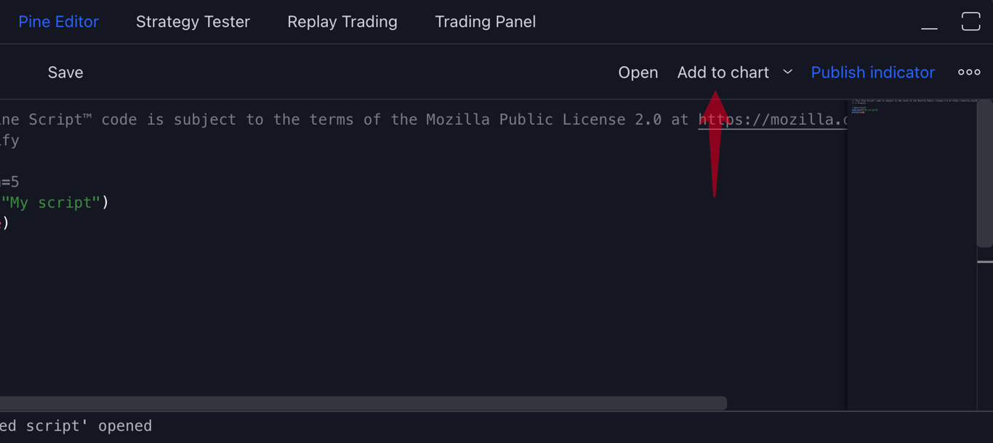Open the three-dot more options menu
Image resolution: width=993 pixels, height=443 pixels.
pos(968,72)
